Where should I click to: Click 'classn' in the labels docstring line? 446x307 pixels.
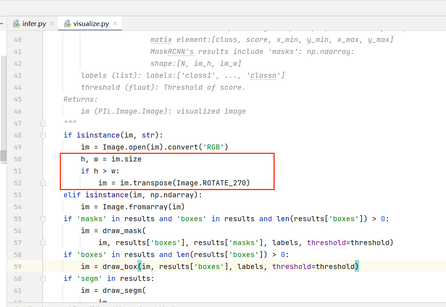point(264,75)
